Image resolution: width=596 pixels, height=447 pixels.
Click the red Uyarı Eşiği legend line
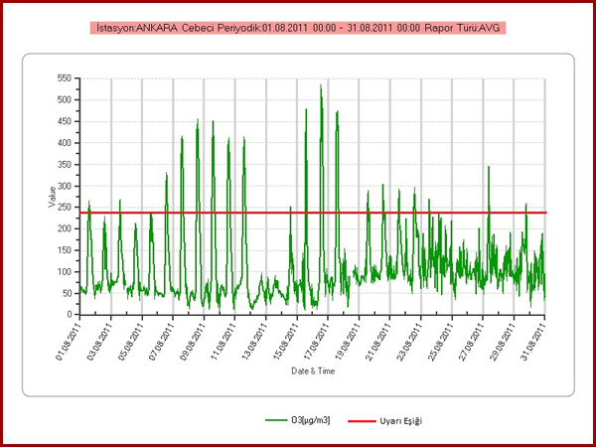tap(363, 421)
